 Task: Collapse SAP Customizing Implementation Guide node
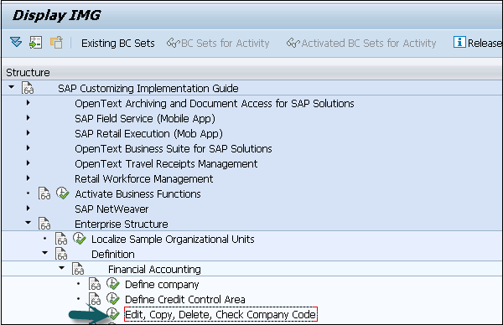pos(12,87)
